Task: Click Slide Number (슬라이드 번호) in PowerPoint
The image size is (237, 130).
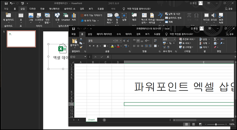Action: 173,18
